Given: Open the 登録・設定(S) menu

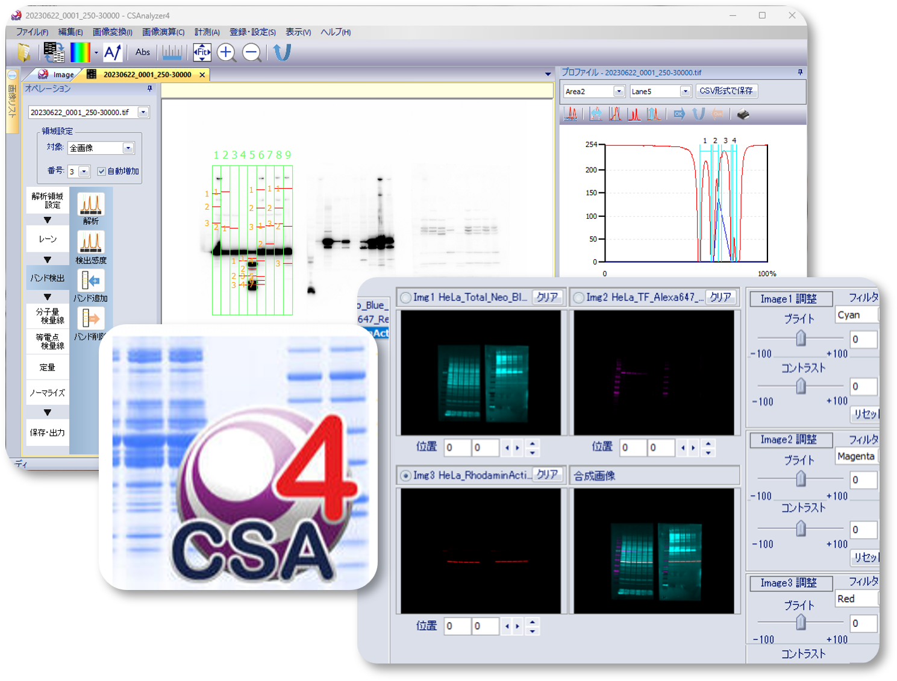Looking at the screenshot, I should (252, 32).
